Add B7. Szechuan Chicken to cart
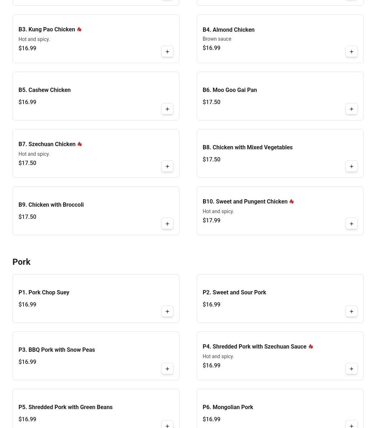Viewport: 374px width, 428px height. pos(167,166)
